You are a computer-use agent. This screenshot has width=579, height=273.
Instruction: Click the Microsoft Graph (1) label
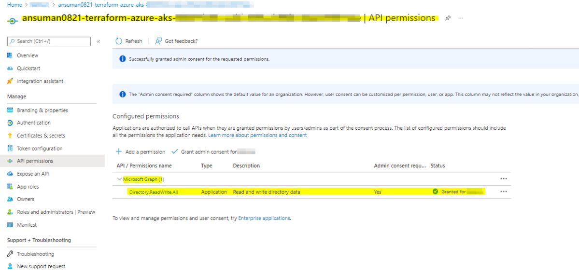pos(143,179)
